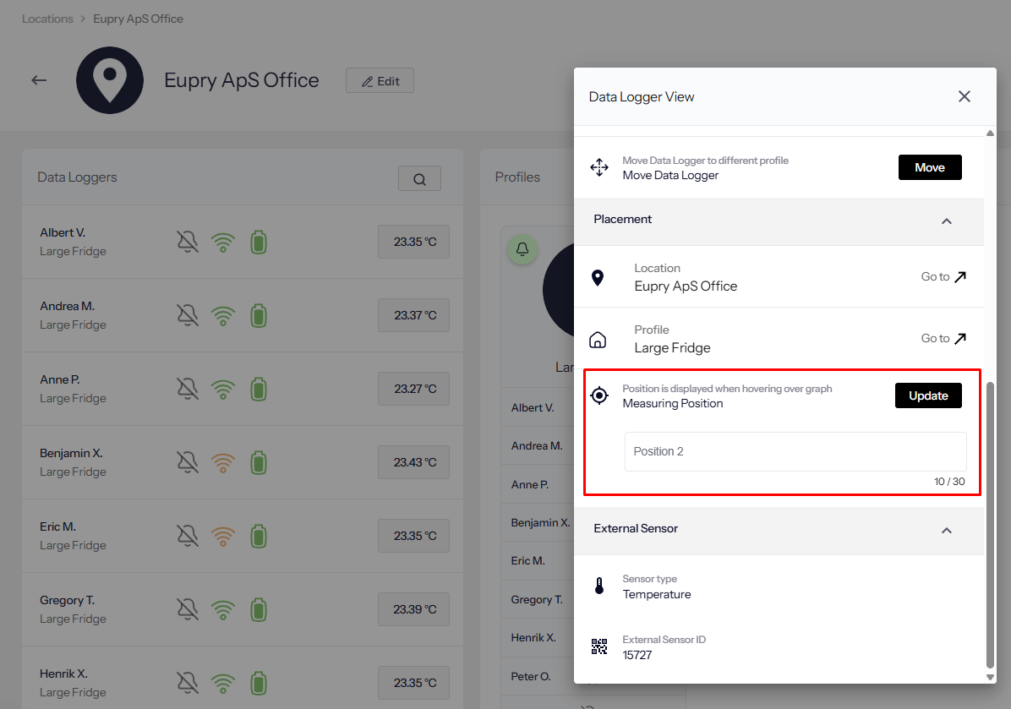Follow the Go to link for Location
The image size is (1011, 709).
tap(943, 276)
